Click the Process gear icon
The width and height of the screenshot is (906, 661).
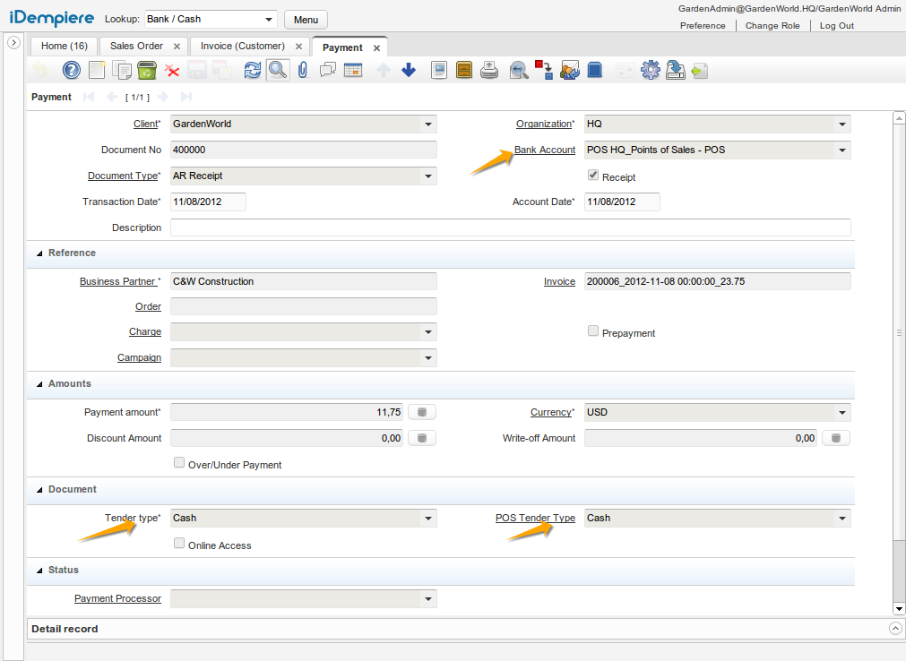[650, 70]
